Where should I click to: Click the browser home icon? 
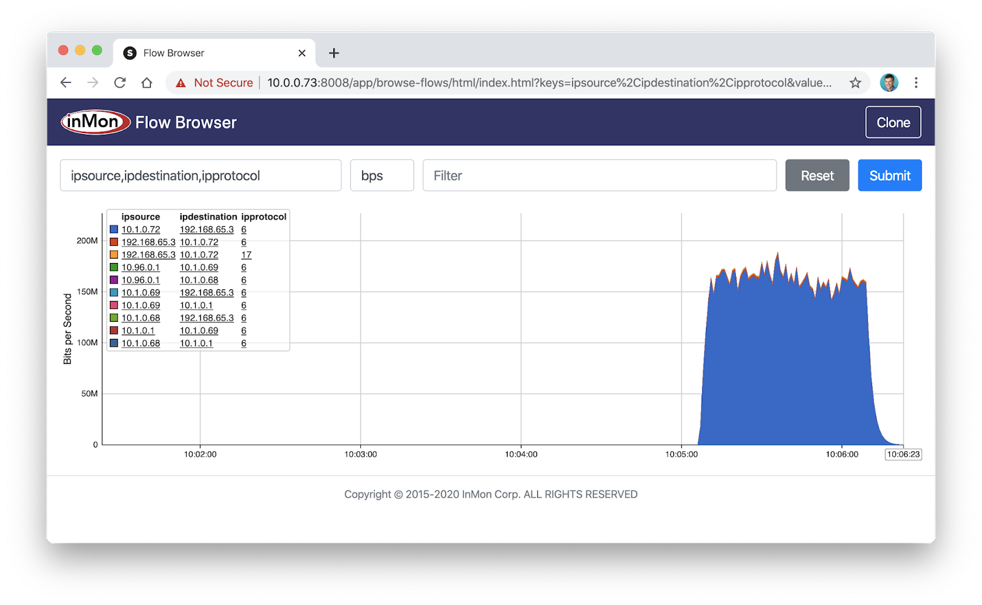147,82
